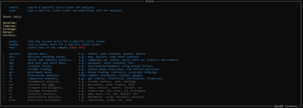Click the arrow beside options menu

(4, 54)
